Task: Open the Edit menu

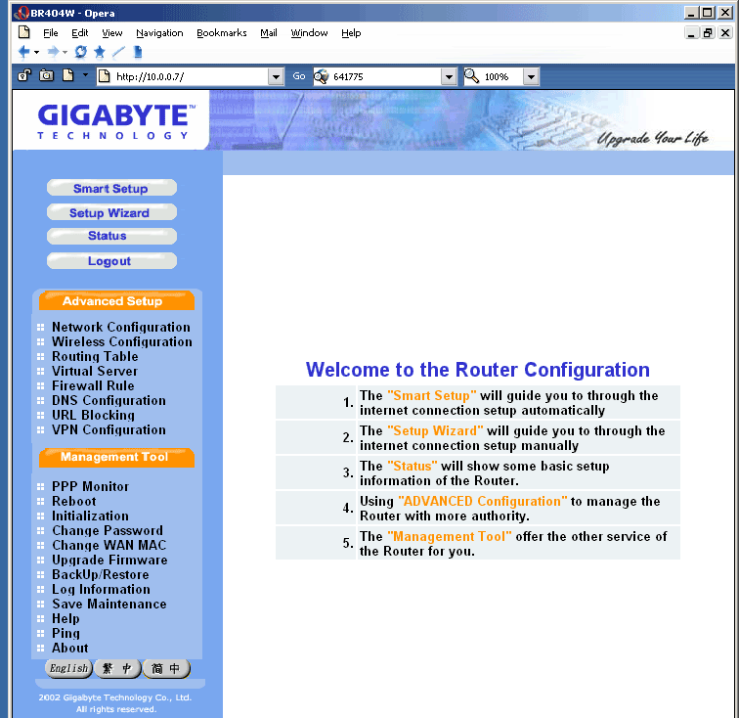Action: point(79,33)
